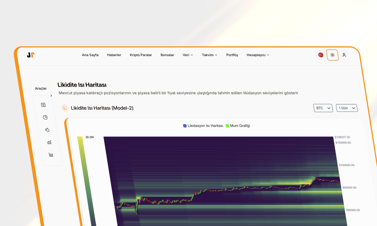Viewport: 377px width, 226px height.
Task: Toggle Likidasyon Isı Haritası legend series
Action: (x=203, y=126)
